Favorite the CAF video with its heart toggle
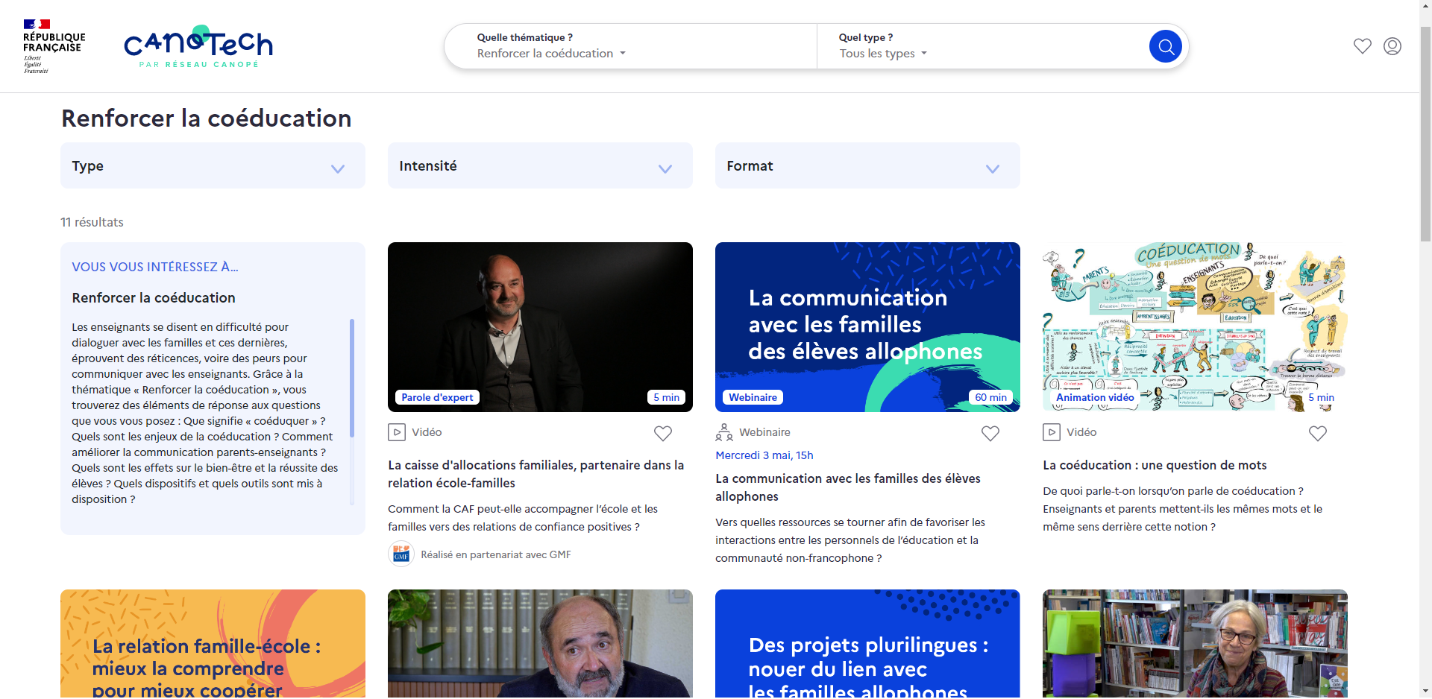The height and width of the screenshot is (699, 1432). (662, 433)
